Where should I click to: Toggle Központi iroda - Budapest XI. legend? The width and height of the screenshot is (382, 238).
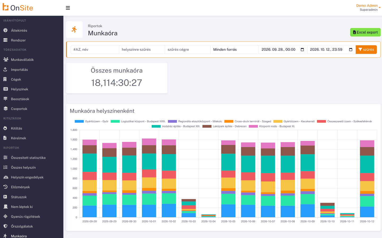(272, 126)
